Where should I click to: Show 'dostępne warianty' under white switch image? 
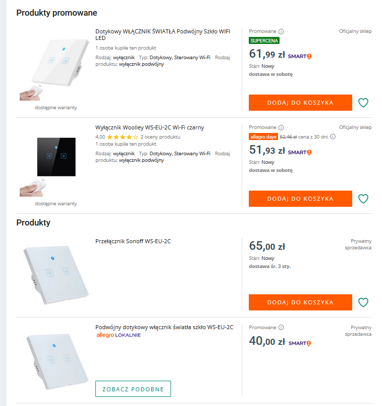point(56,107)
